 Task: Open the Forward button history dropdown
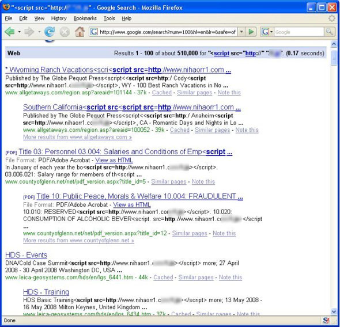click(39, 32)
